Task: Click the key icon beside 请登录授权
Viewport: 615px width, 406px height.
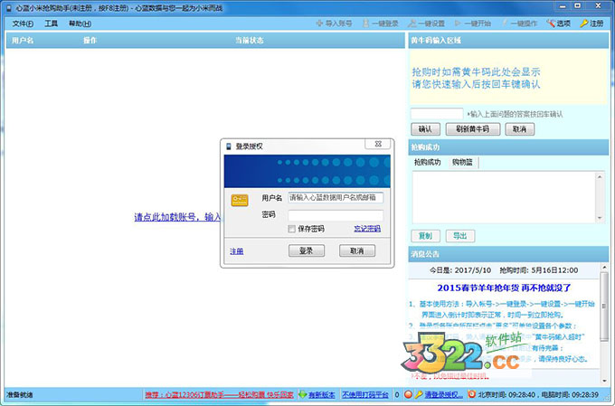Action: (419, 394)
